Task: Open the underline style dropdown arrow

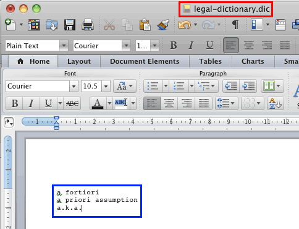Action: click(60, 103)
